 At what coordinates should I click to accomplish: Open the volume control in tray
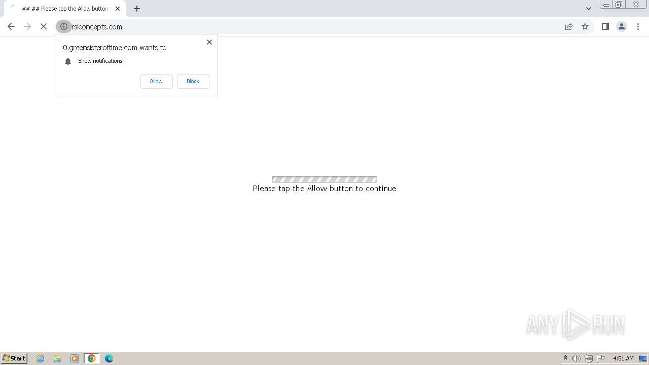[576, 358]
